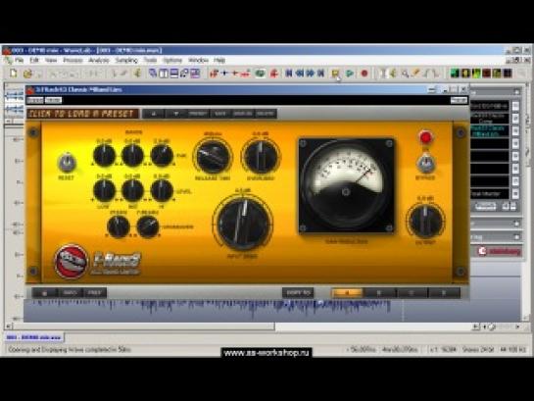This screenshot has width=534, height=401.
Task: Click the COPY TO button
Action: coord(298,292)
